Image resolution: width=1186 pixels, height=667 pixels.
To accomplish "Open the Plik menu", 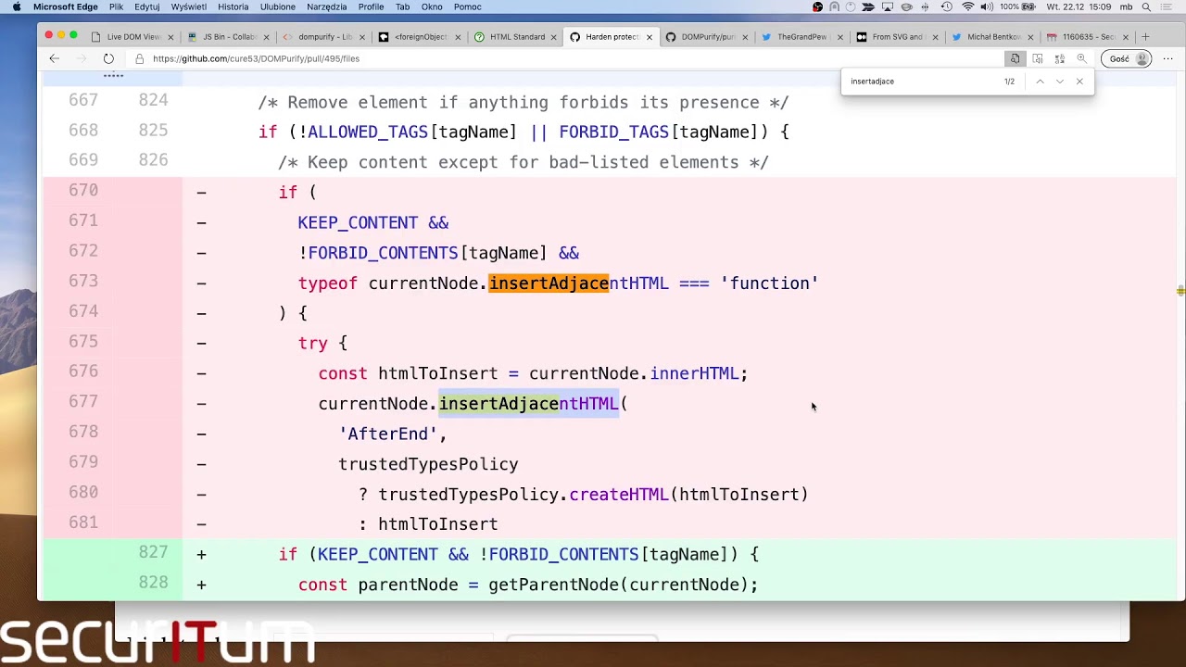I will [116, 6].
